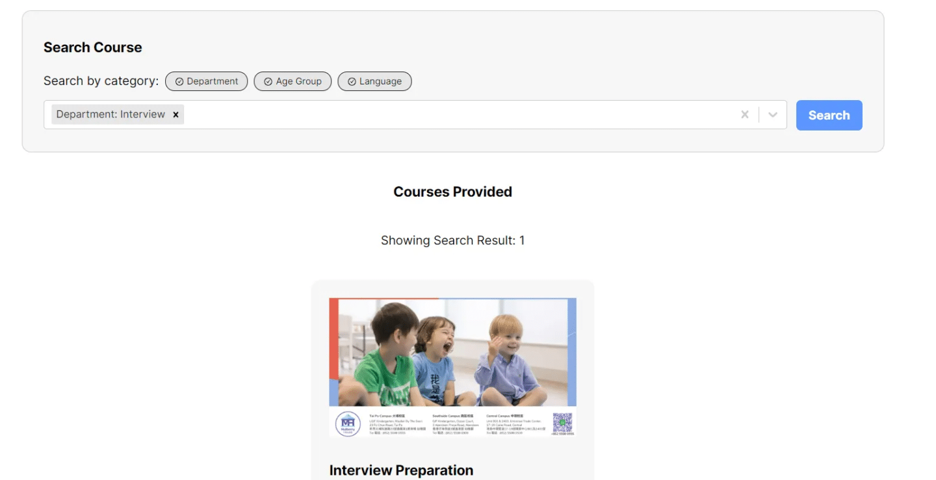The width and height of the screenshot is (936, 480).
Task: Open the Interview Preparation course image
Action: coord(452,368)
